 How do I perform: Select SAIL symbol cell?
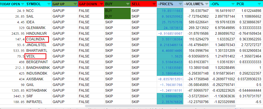pyautogui.click(x=39, y=17)
